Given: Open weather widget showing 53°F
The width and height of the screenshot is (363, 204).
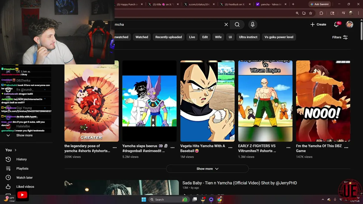Looking at the screenshot, I should (x=9, y=199).
